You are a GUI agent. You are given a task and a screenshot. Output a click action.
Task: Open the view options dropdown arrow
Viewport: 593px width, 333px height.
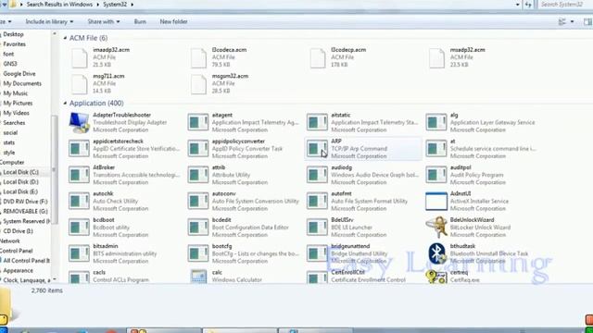coord(572,22)
